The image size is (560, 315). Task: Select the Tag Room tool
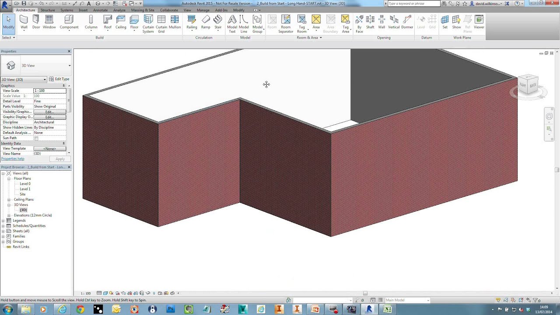[302, 24]
